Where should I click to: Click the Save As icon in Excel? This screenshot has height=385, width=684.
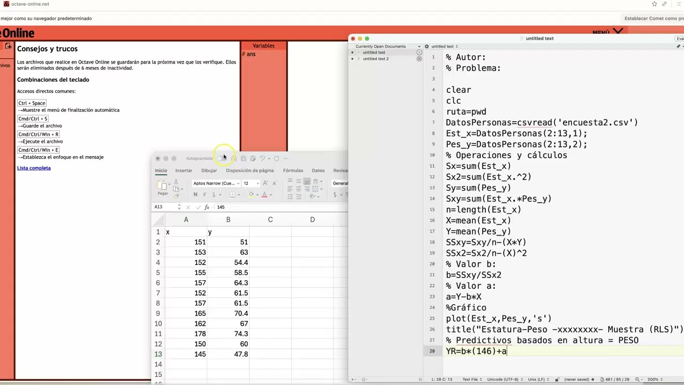(x=253, y=158)
